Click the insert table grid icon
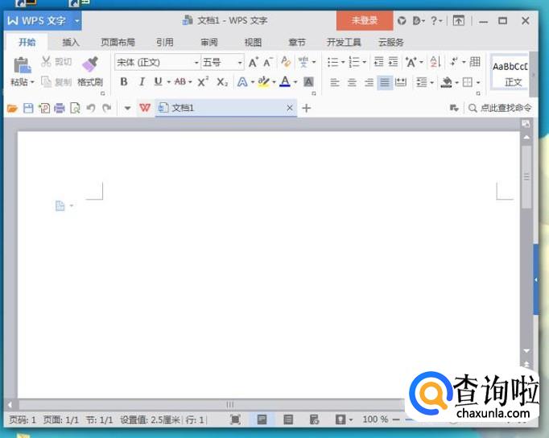Screen dimensions: 549x438 475,62
